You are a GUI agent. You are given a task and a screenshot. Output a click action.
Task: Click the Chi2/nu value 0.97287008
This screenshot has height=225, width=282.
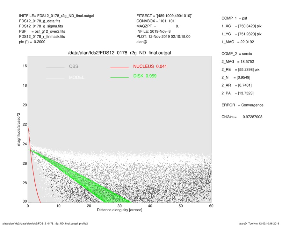click(252, 117)
